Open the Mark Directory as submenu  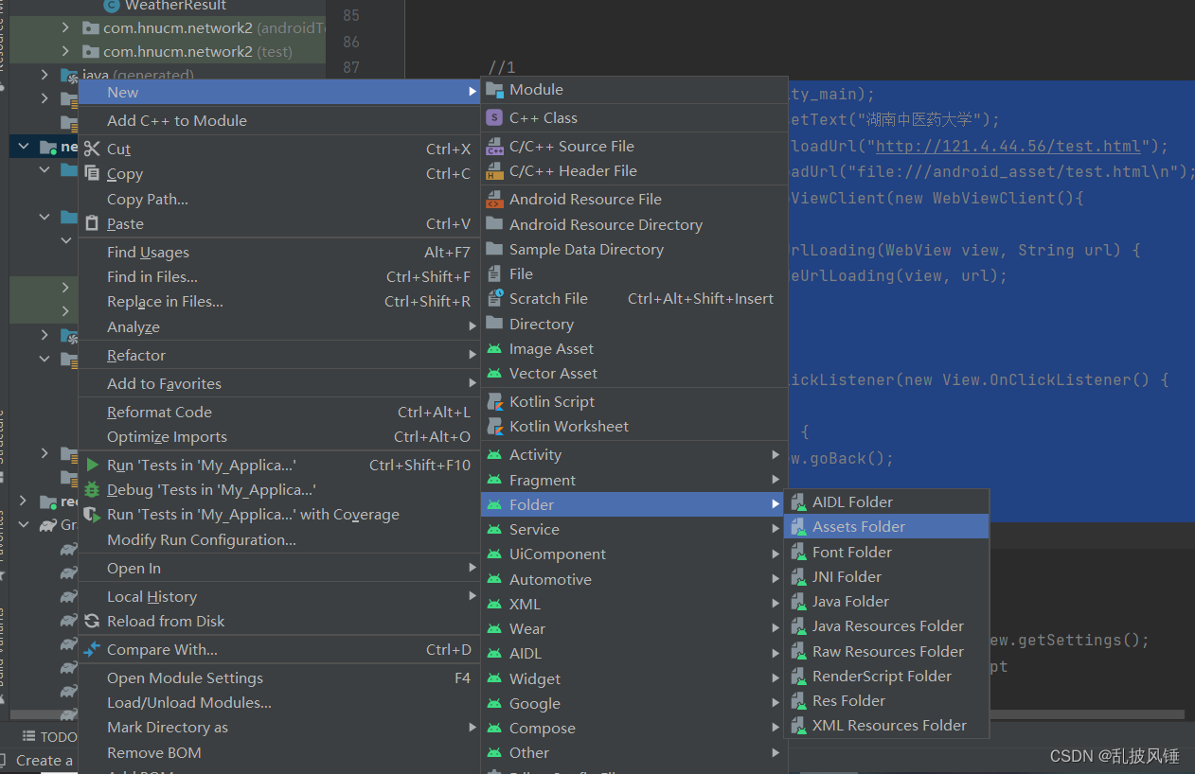[x=279, y=728]
